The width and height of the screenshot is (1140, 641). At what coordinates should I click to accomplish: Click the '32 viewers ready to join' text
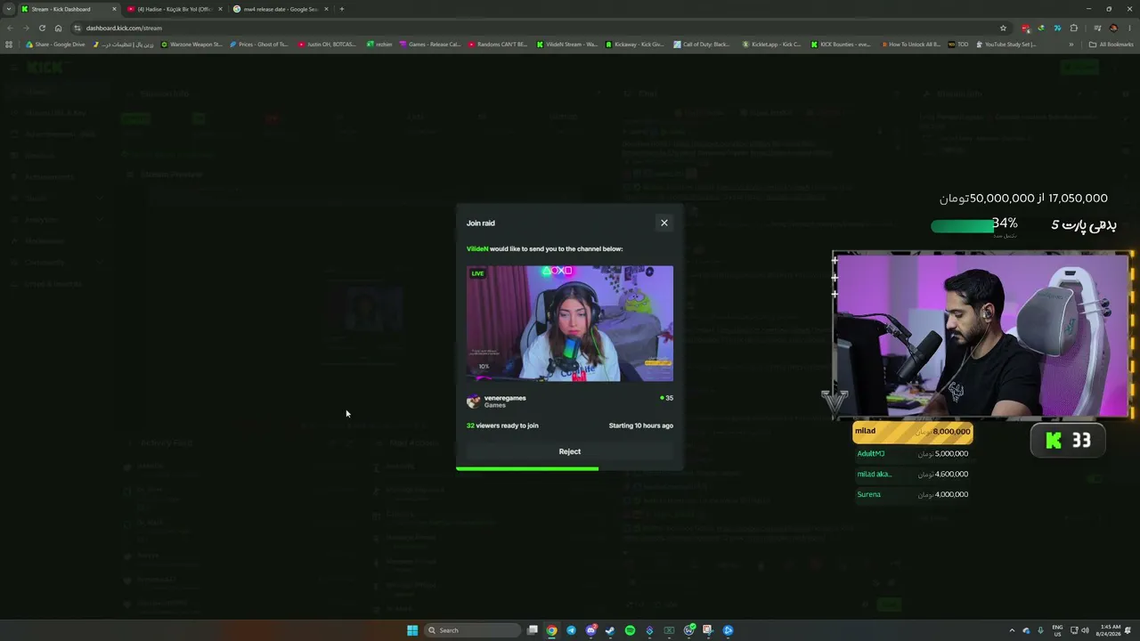coord(502,426)
